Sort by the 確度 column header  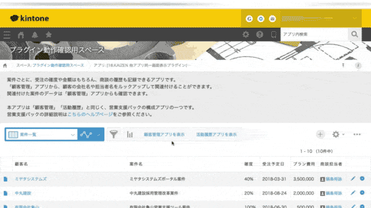[x=249, y=164]
